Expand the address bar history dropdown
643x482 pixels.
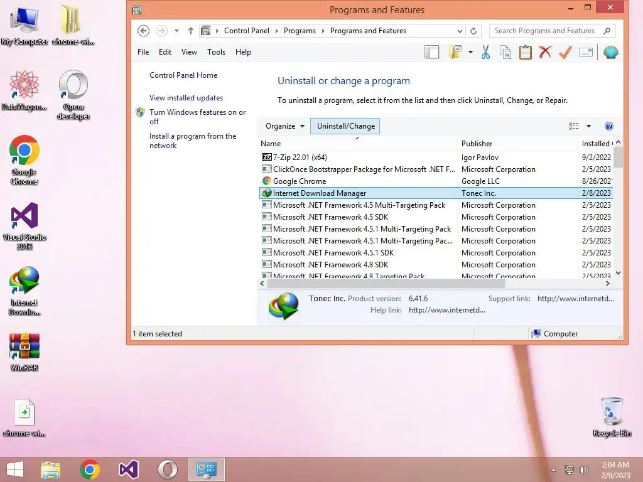click(x=460, y=31)
